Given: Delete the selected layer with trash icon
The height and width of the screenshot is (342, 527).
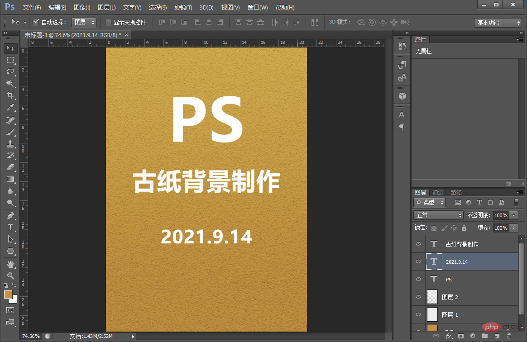Looking at the screenshot, I should (x=509, y=336).
